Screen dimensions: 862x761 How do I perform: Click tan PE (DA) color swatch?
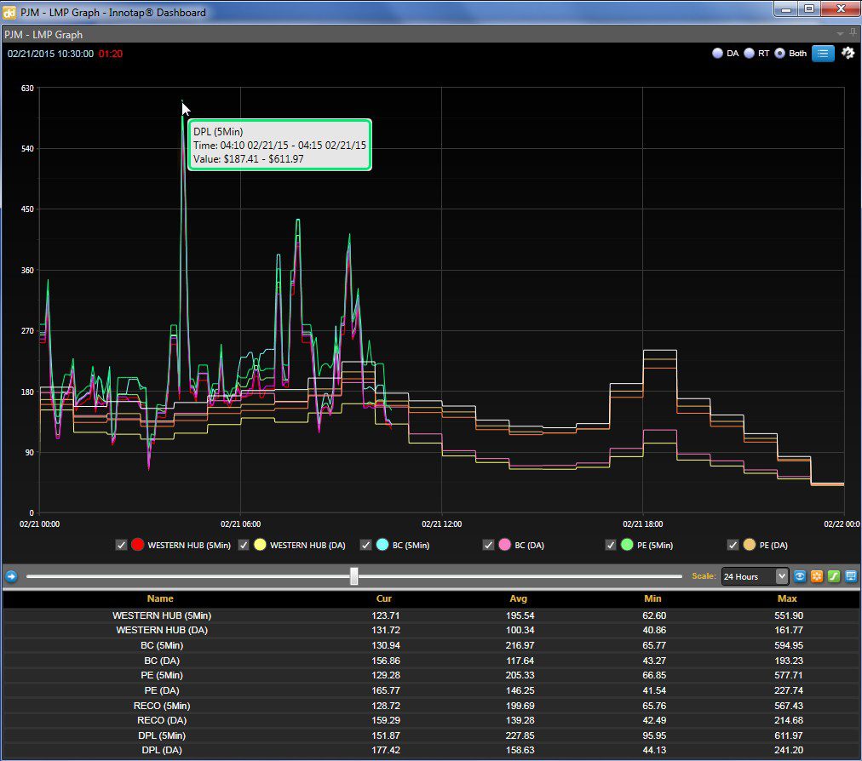pyautogui.click(x=750, y=545)
